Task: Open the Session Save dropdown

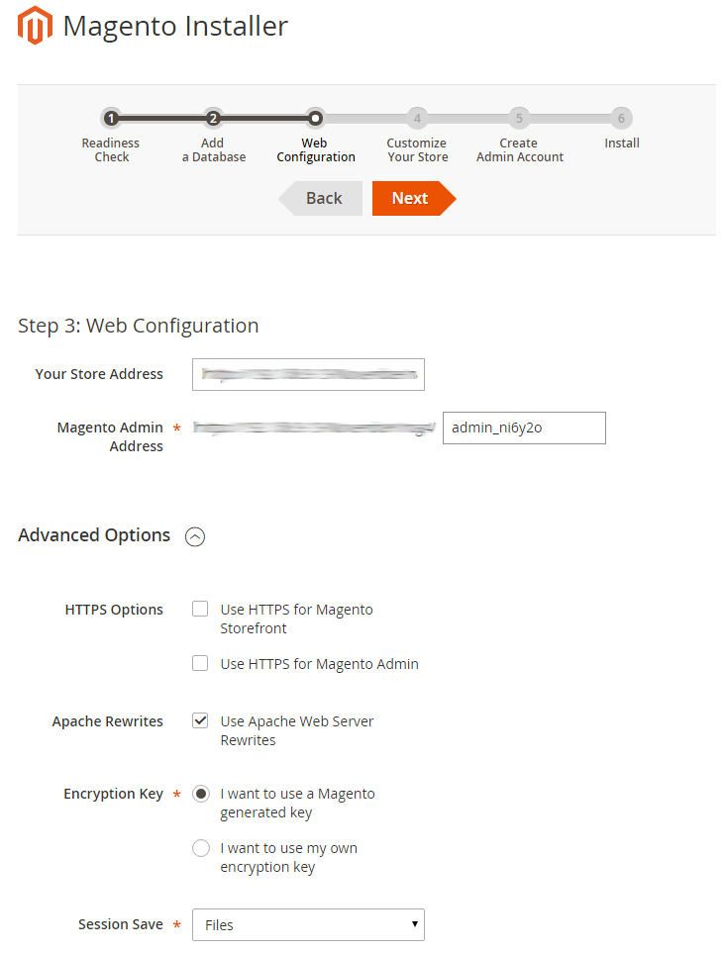Action: (x=308, y=925)
